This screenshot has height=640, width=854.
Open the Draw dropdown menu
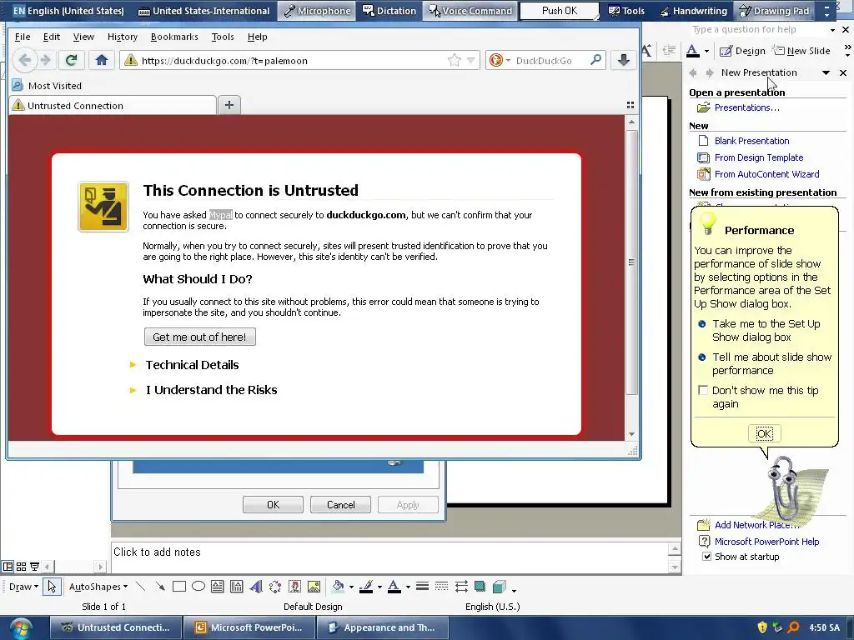pyautogui.click(x=23, y=587)
